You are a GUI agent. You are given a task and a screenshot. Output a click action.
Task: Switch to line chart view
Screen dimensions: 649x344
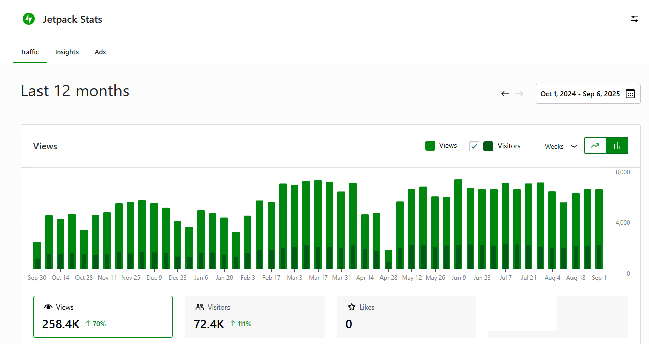coord(595,145)
